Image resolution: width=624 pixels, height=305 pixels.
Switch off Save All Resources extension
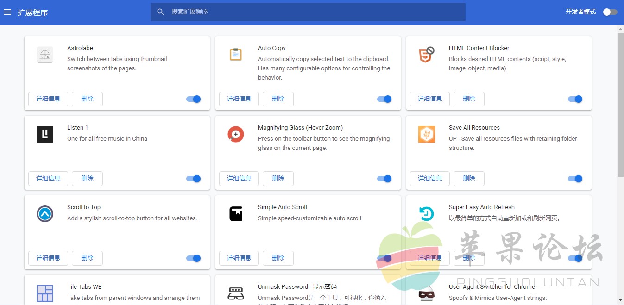575,179
